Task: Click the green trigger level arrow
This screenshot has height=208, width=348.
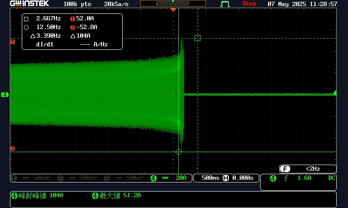Action: (x=335, y=93)
